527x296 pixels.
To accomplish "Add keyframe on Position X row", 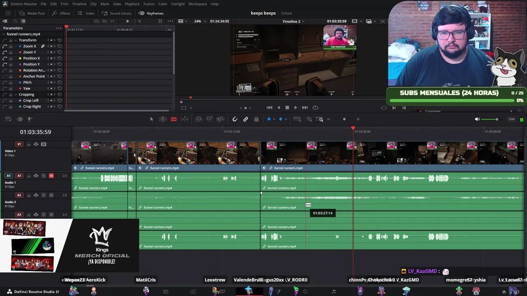I will [51, 58].
